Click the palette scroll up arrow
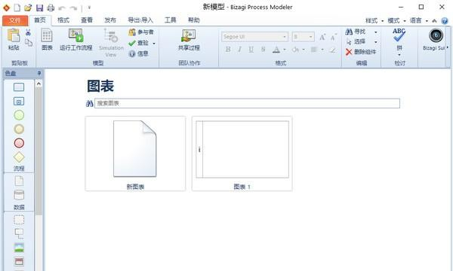The width and height of the screenshot is (453, 271). [x=39, y=84]
